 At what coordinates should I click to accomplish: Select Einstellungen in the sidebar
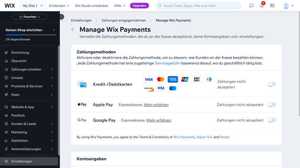tap(22, 161)
